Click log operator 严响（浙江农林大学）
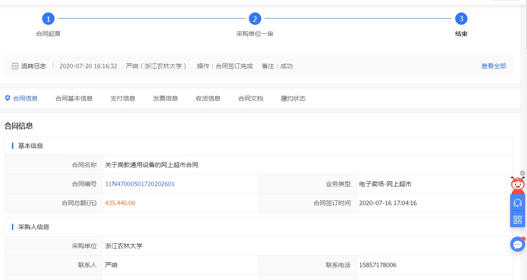 click(x=156, y=66)
